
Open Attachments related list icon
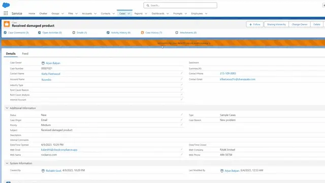[x=177, y=33]
